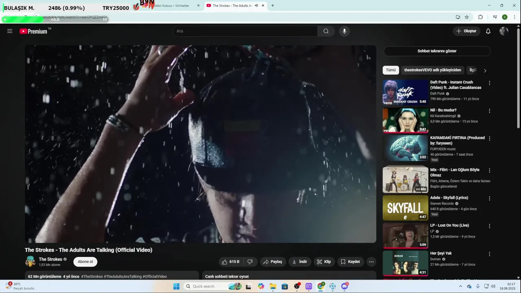The image size is (521, 293).
Task: Click the video player to pause
Action: (x=200, y=144)
